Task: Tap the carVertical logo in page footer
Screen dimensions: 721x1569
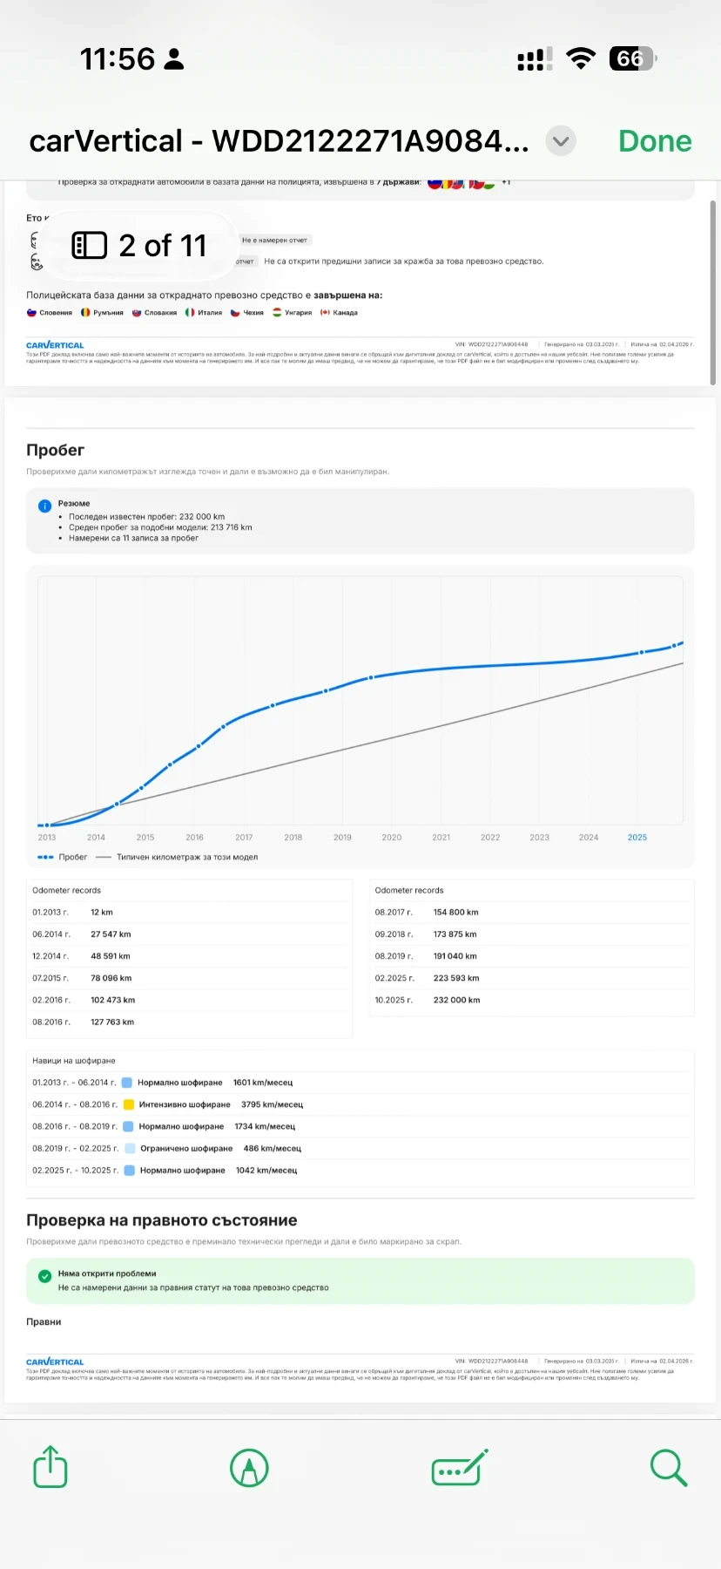Action: (x=55, y=1362)
